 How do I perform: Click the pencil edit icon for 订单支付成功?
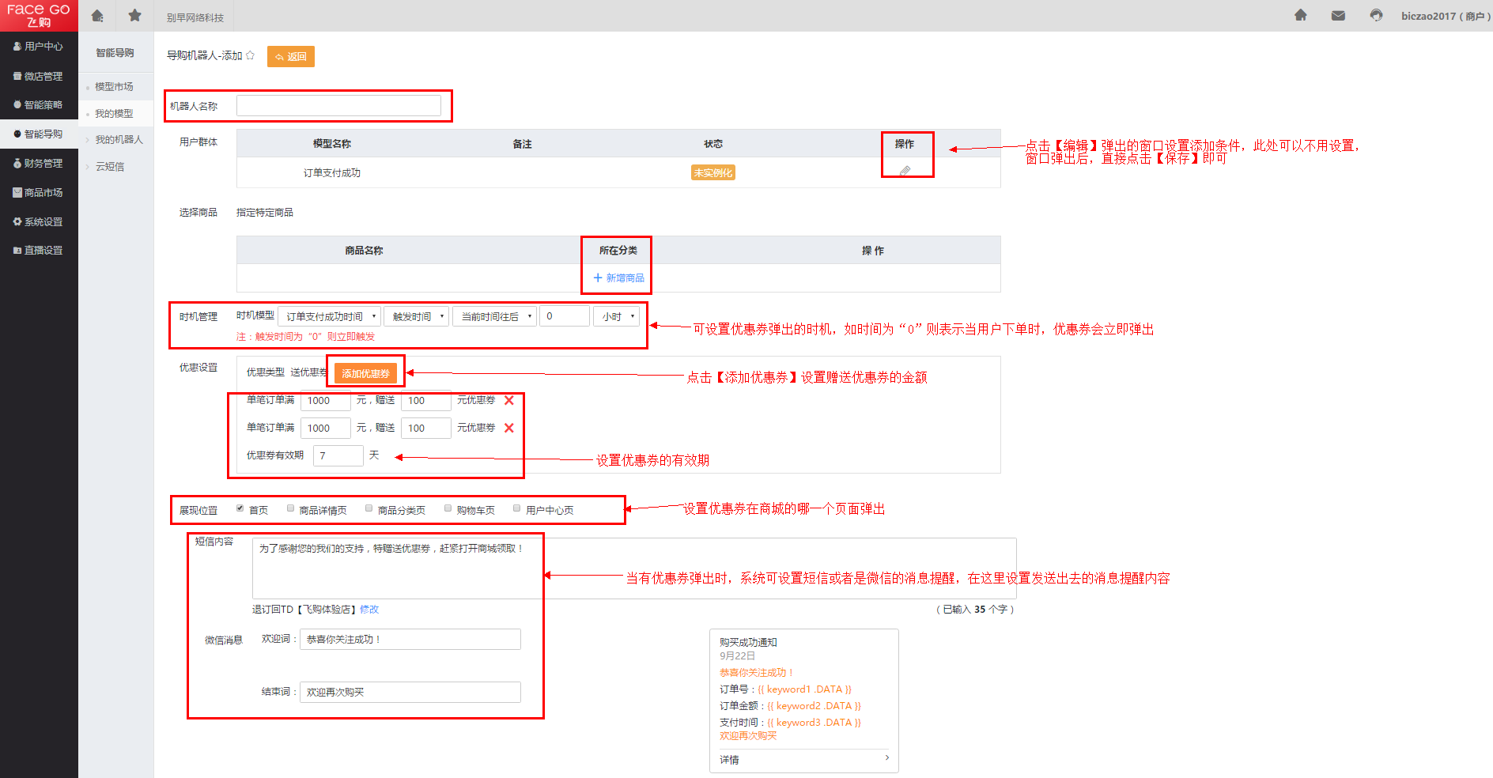click(905, 171)
